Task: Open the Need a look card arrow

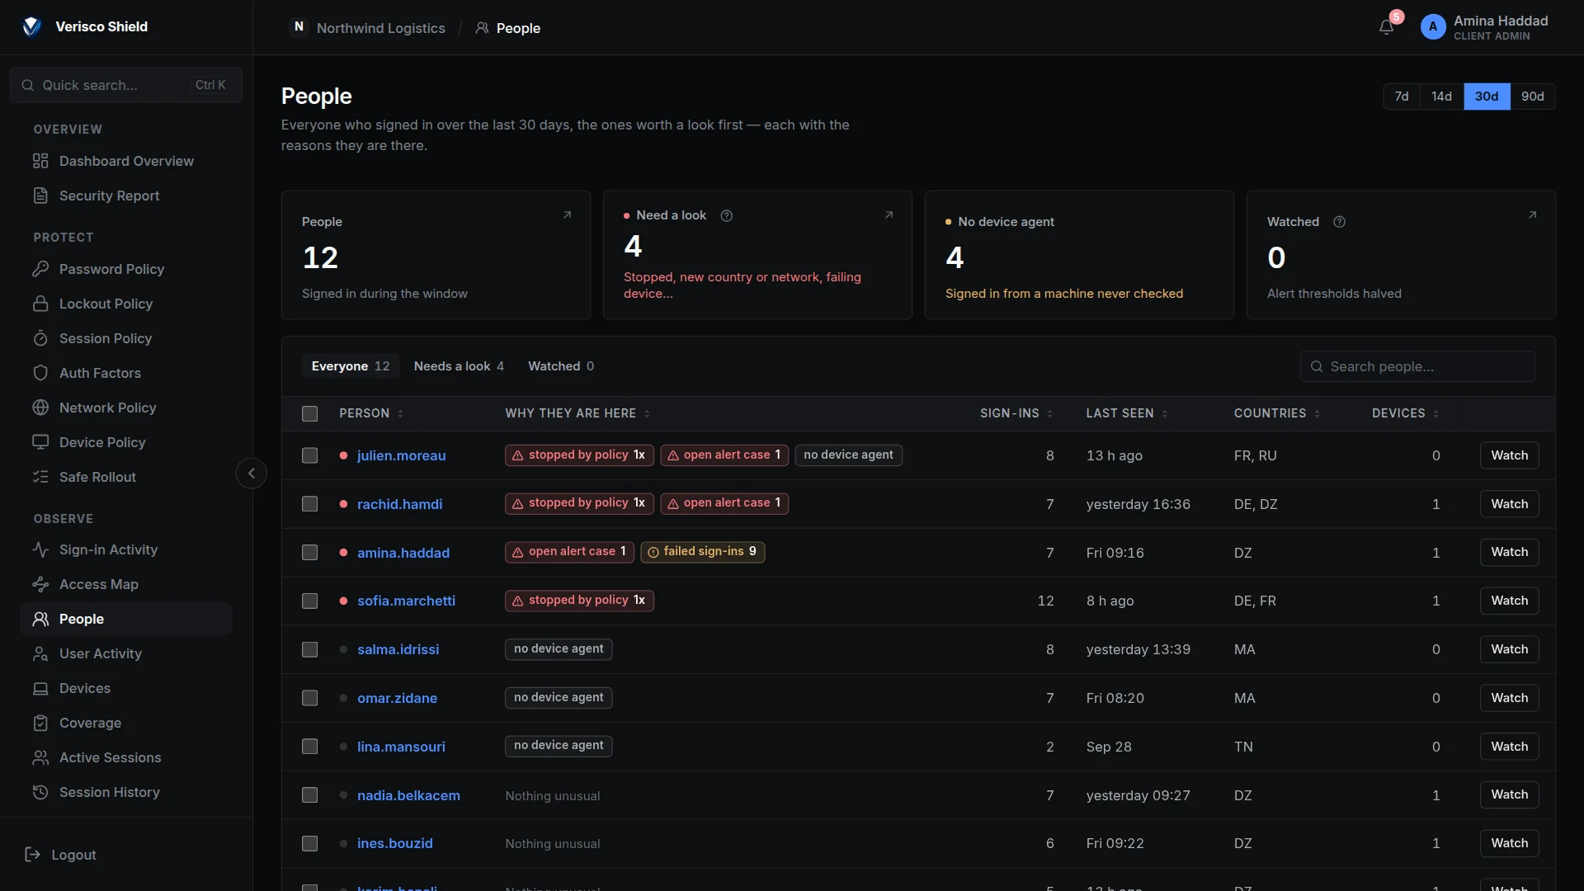Action: (x=889, y=215)
